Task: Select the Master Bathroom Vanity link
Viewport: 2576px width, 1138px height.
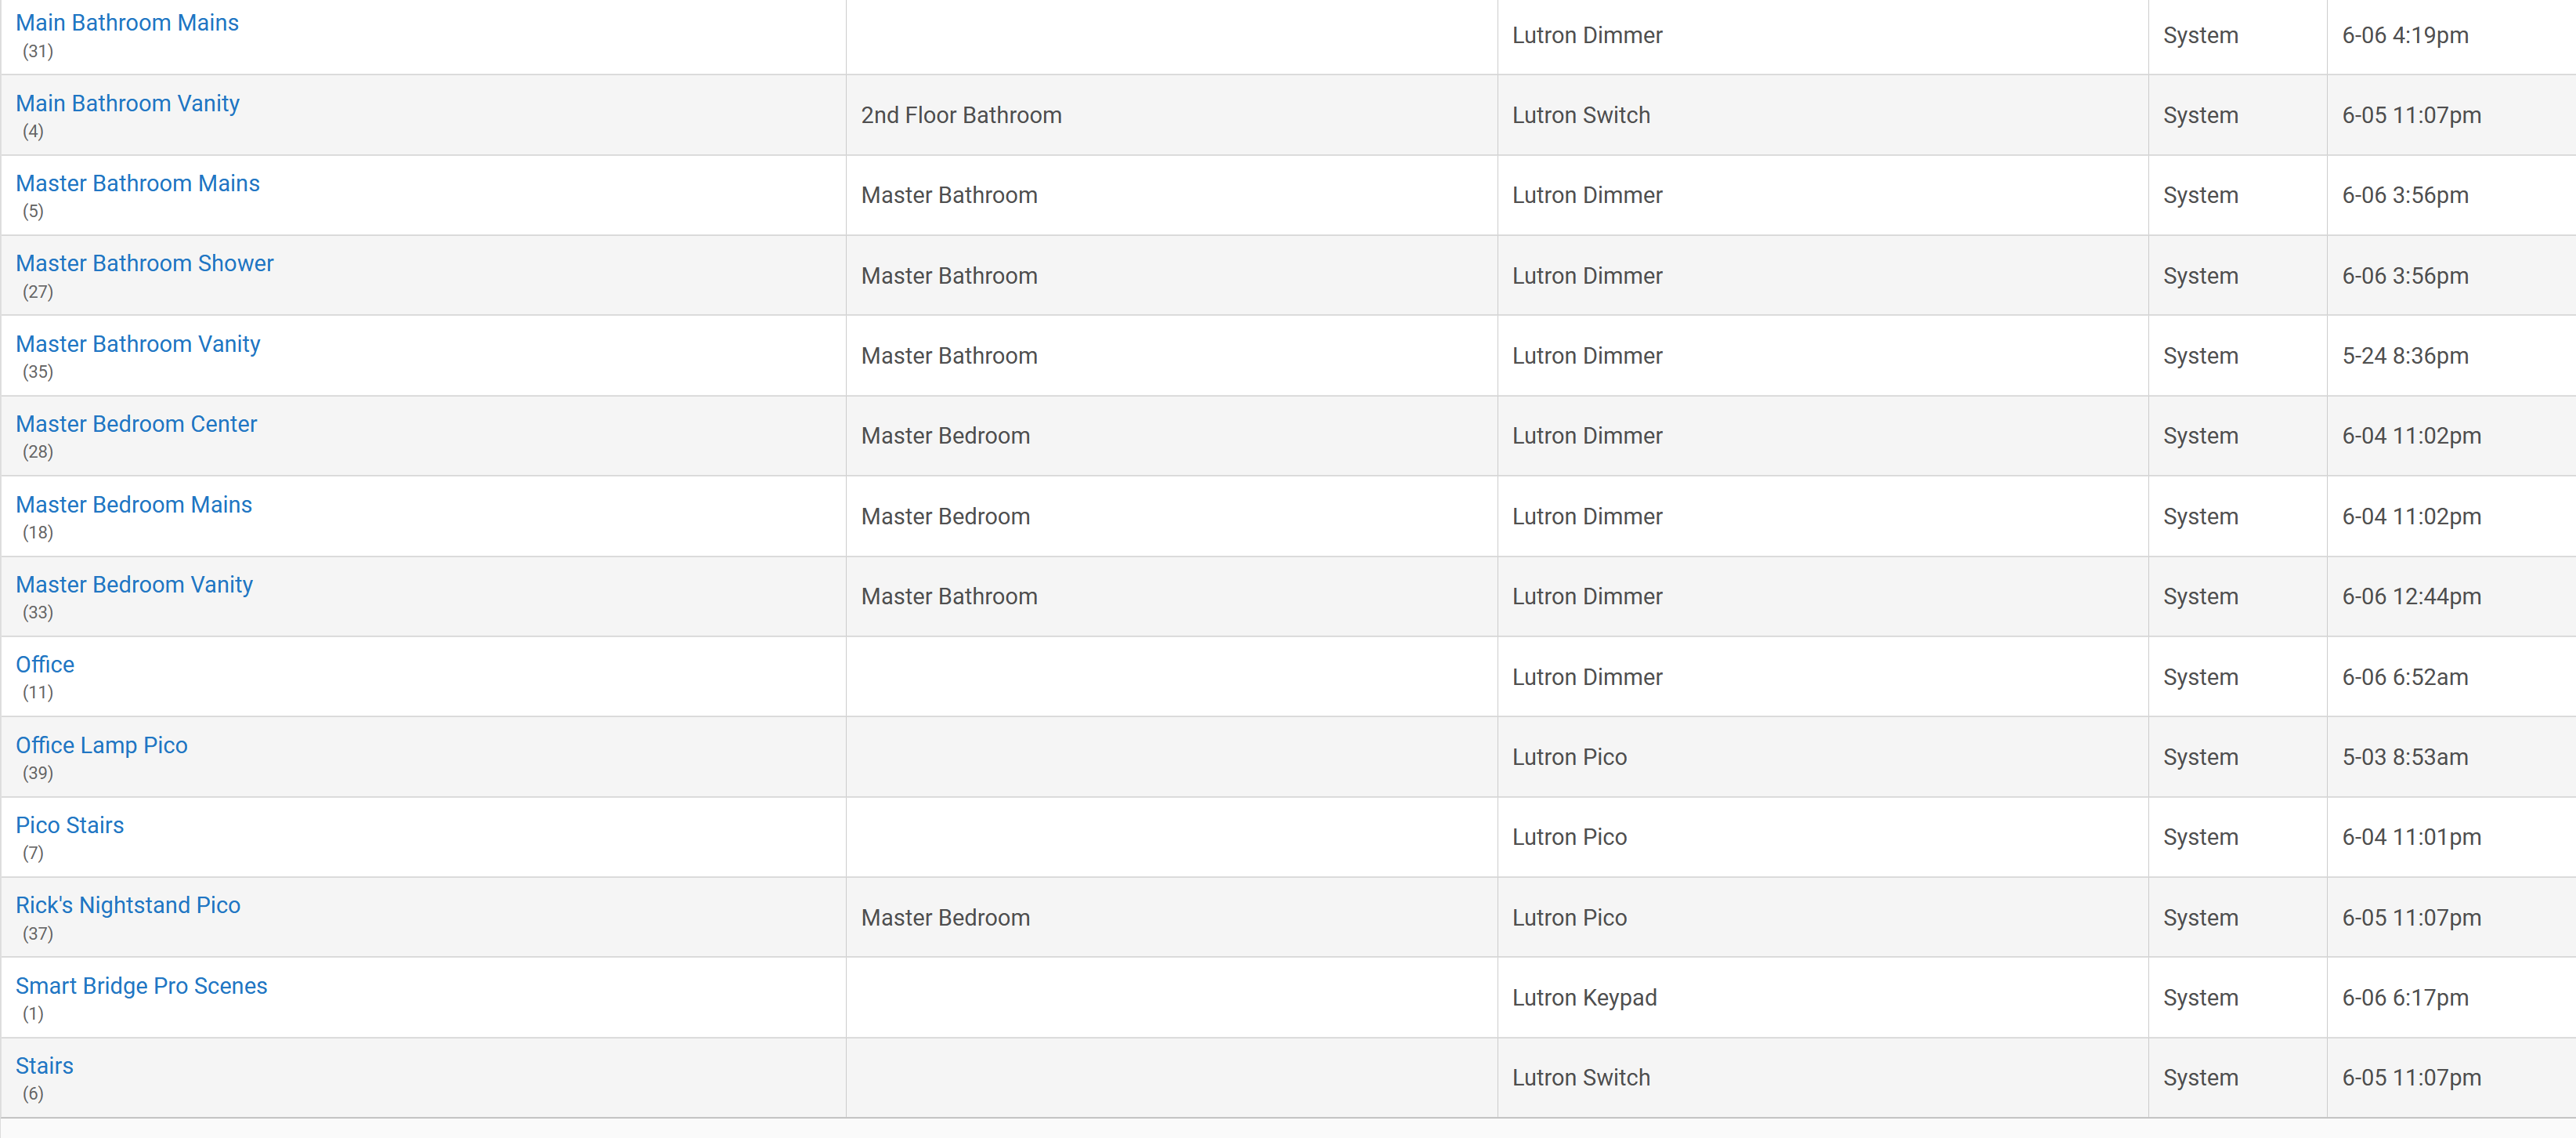Action: tap(138, 344)
